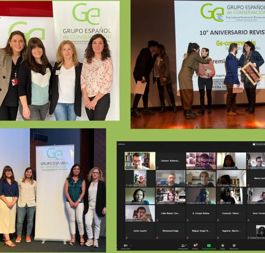Click muted mic icon on Mohamed Oujja tile
265x253 pixels.
pyautogui.click(x=157, y=238)
